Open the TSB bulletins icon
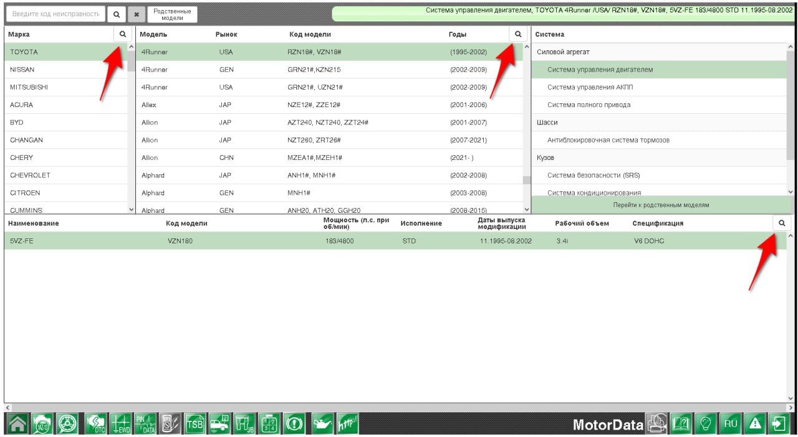The width and height of the screenshot is (798, 437). point(195,424)
